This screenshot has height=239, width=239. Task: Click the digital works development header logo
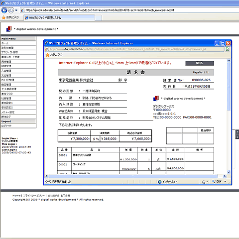coord(9,29)
